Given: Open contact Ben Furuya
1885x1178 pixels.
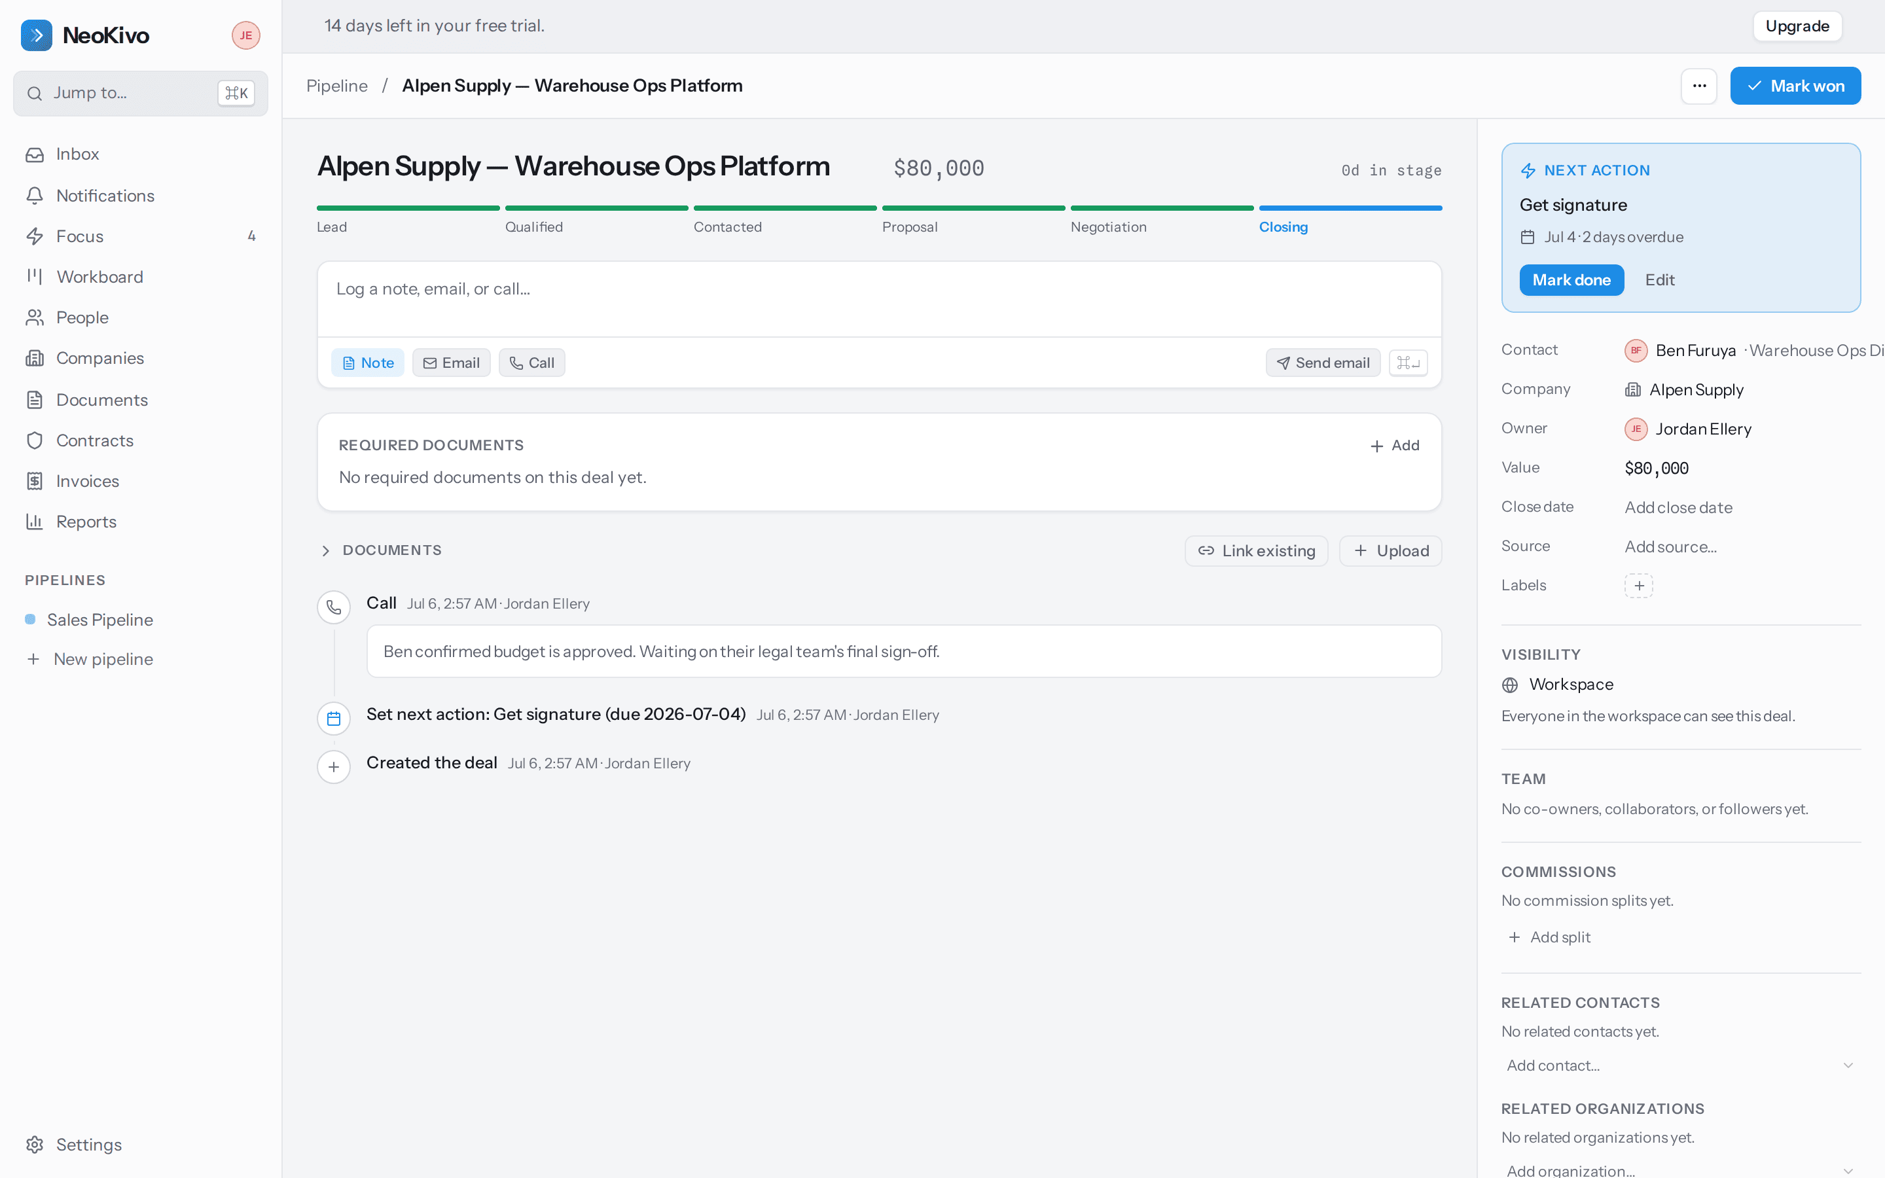Looking at the screenshot, I should coord(1695,351).
